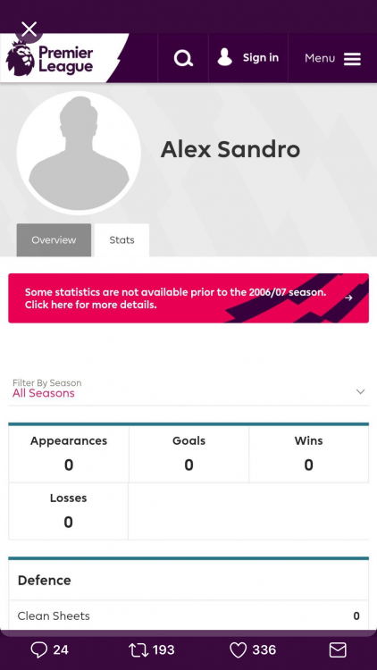Image resolution: width=377 pixels, height=670 pixels.
Task: Click the Premier League lion logo
Action: point(20,59)
